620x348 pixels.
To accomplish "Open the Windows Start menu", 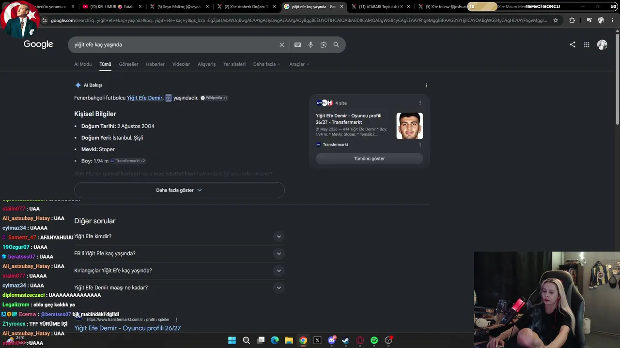I will 232,340.
